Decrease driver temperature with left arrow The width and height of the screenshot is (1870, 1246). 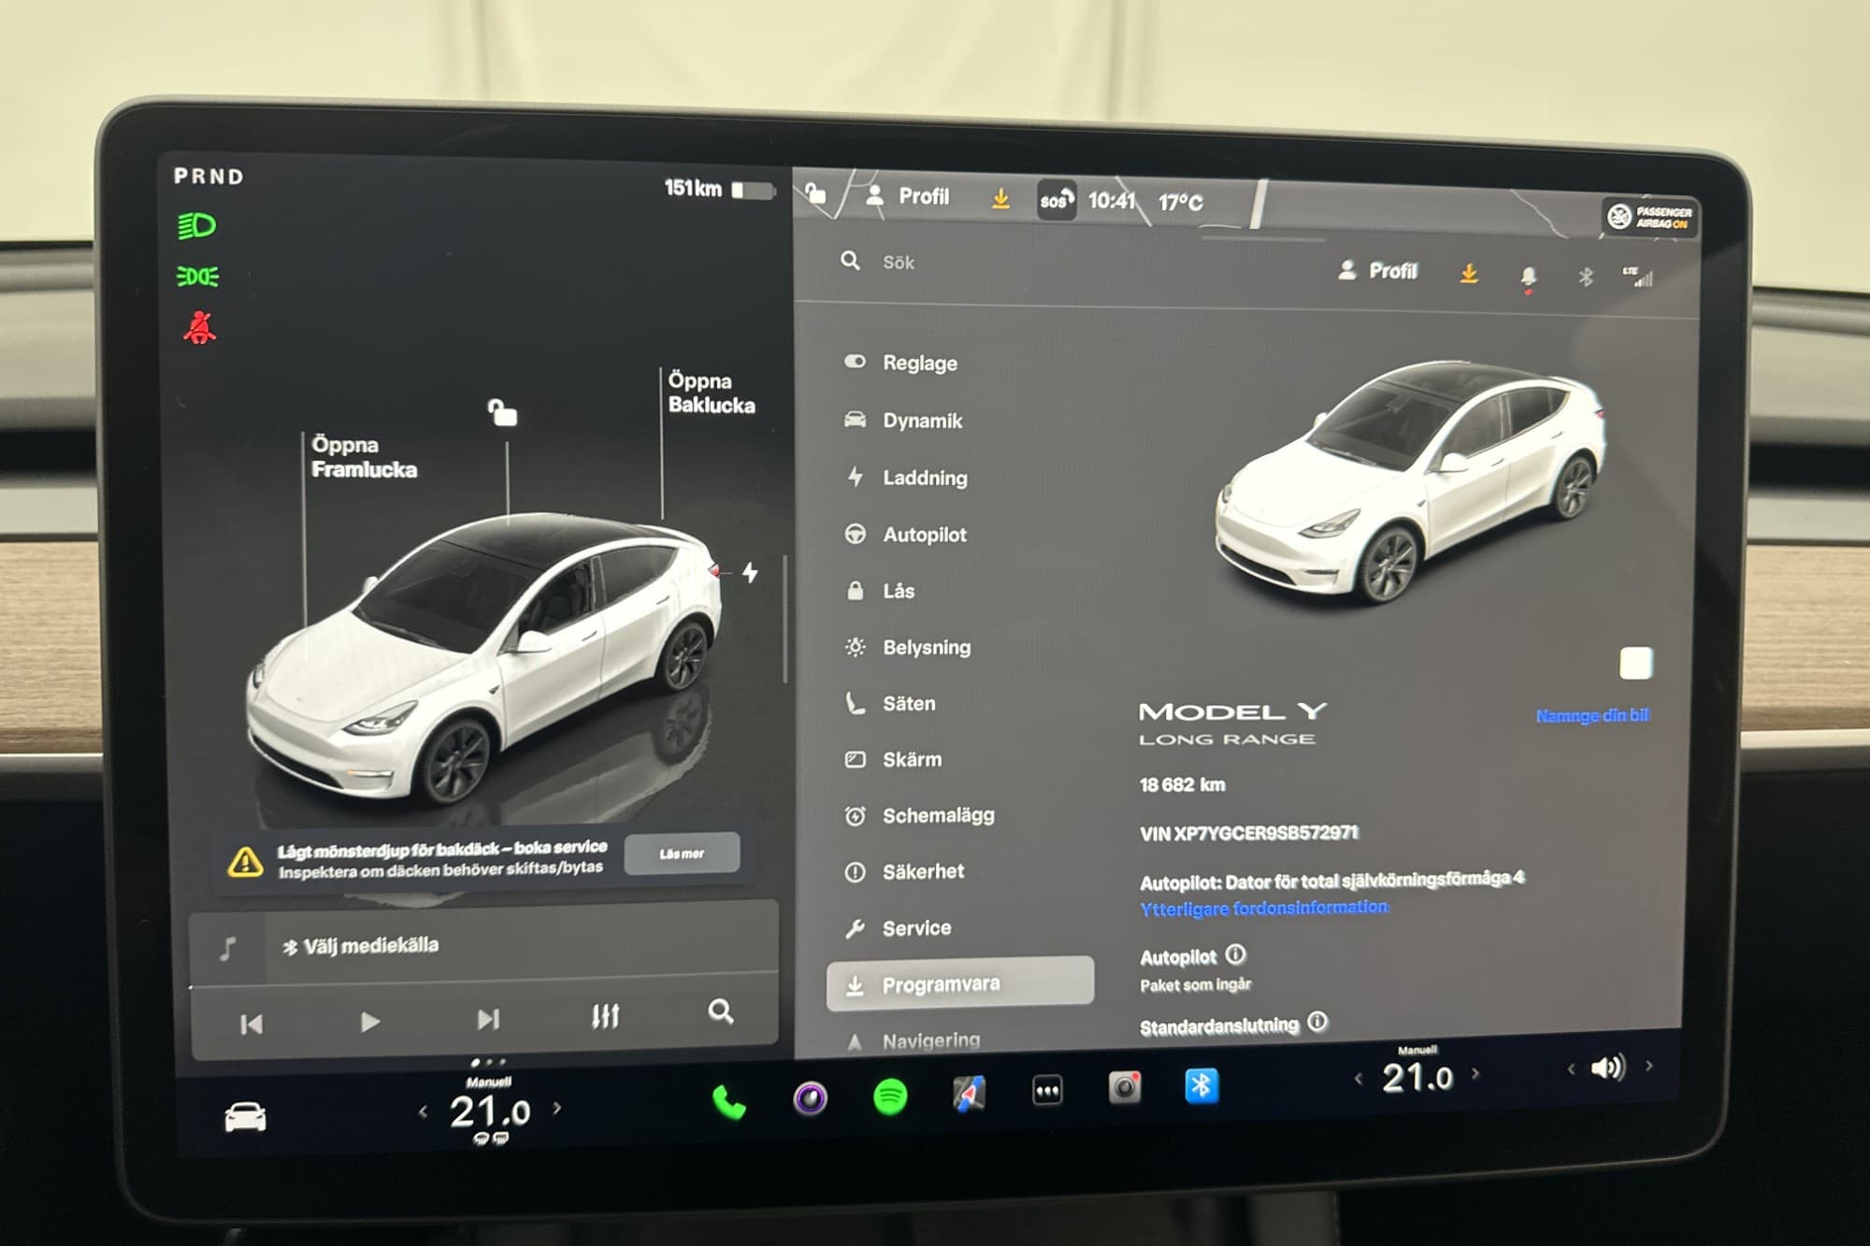423,1111
